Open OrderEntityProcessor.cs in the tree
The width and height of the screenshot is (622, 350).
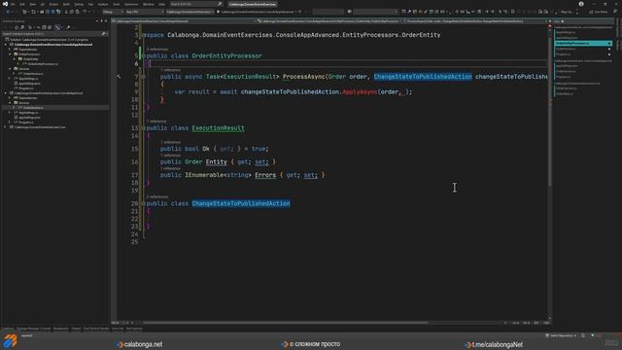[43, 64]
